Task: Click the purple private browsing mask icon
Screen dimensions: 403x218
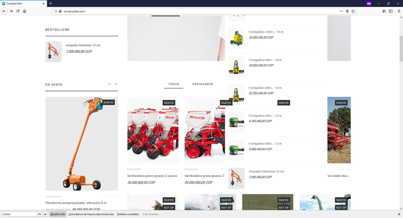Action: pyautogui.click(x=369, y=3)
